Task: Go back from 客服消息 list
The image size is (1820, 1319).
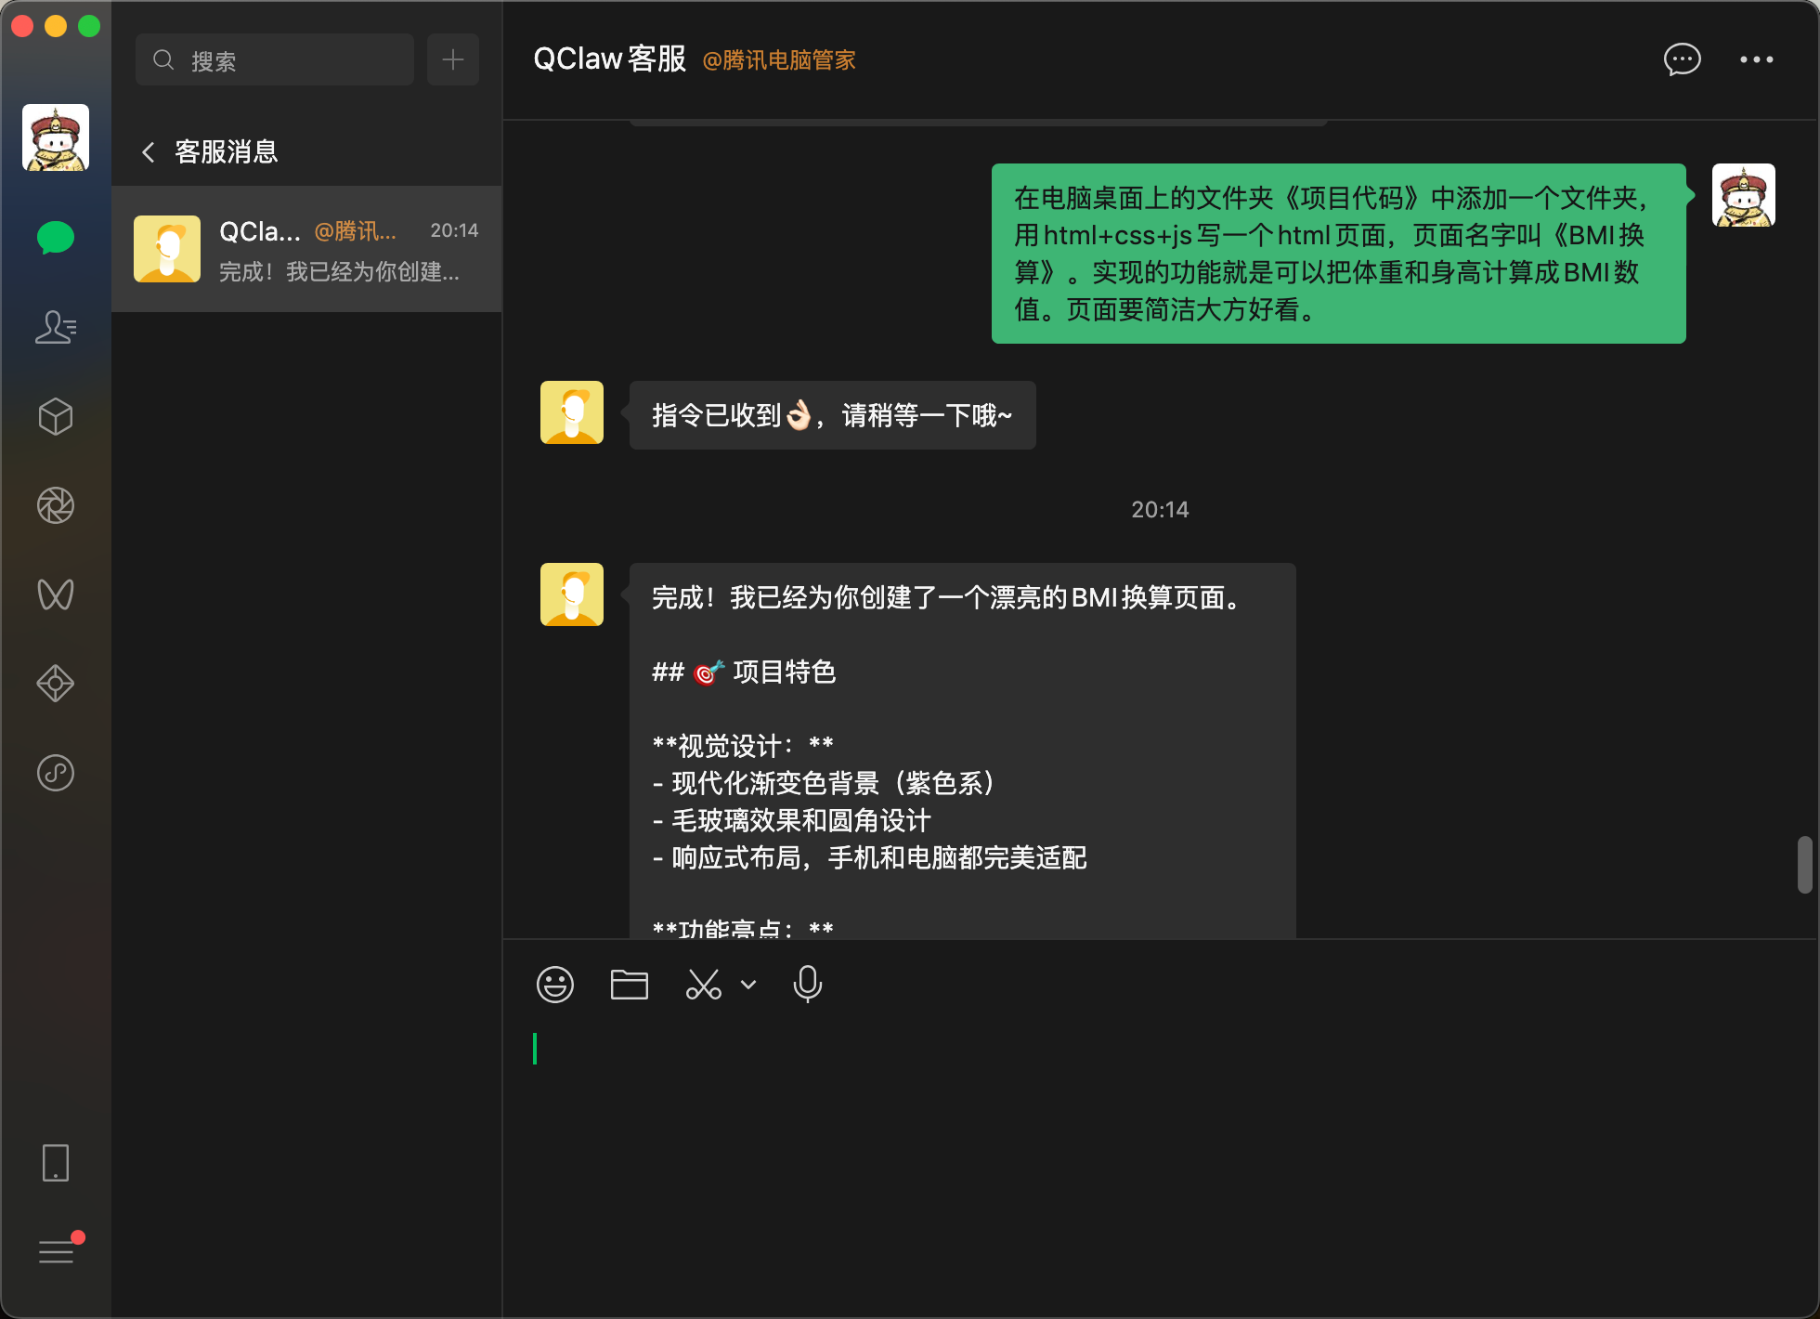Action: point(149,152)
